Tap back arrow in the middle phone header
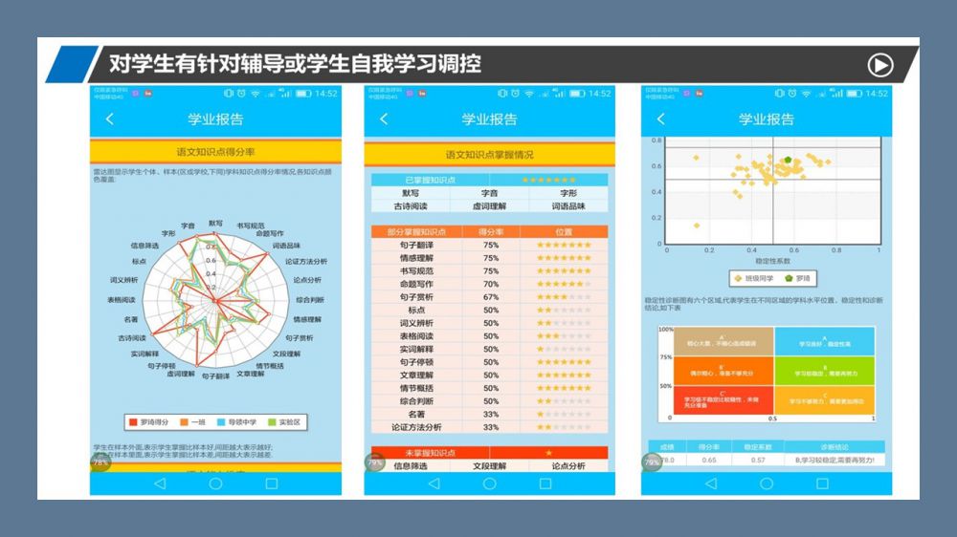Screen dimensions: 957x537 [x=384, y=119]
